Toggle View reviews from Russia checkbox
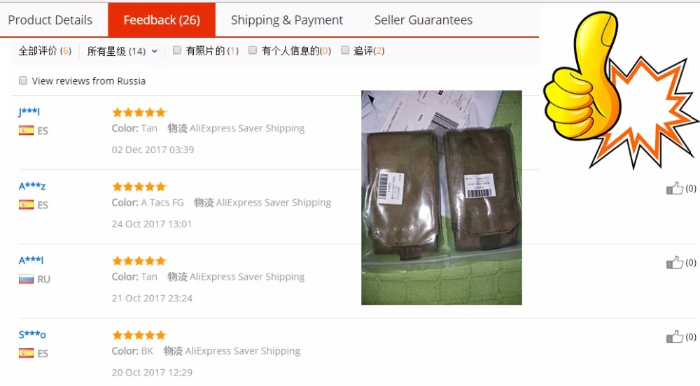This screenshot has width=700, height=386. tap(23, 80)
